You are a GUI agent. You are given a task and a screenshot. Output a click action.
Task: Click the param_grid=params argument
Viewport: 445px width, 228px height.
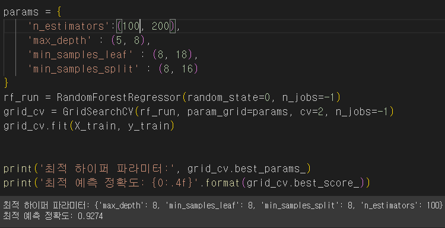[237, 112]
